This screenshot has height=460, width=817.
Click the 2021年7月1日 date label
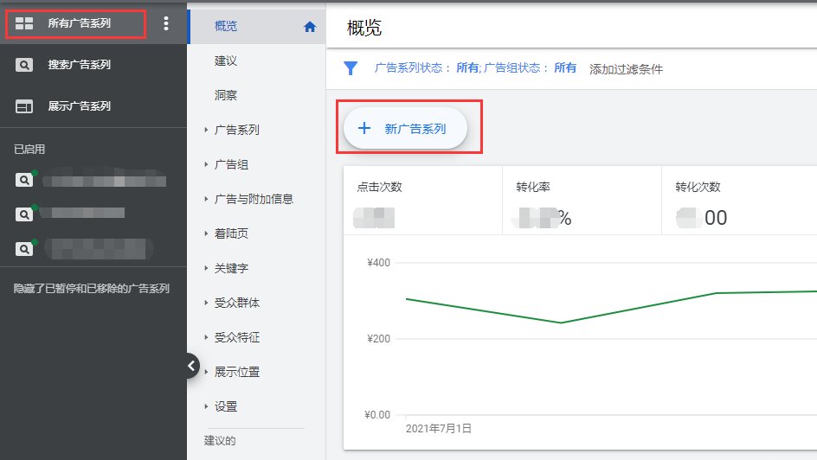(x=439, y=429)
